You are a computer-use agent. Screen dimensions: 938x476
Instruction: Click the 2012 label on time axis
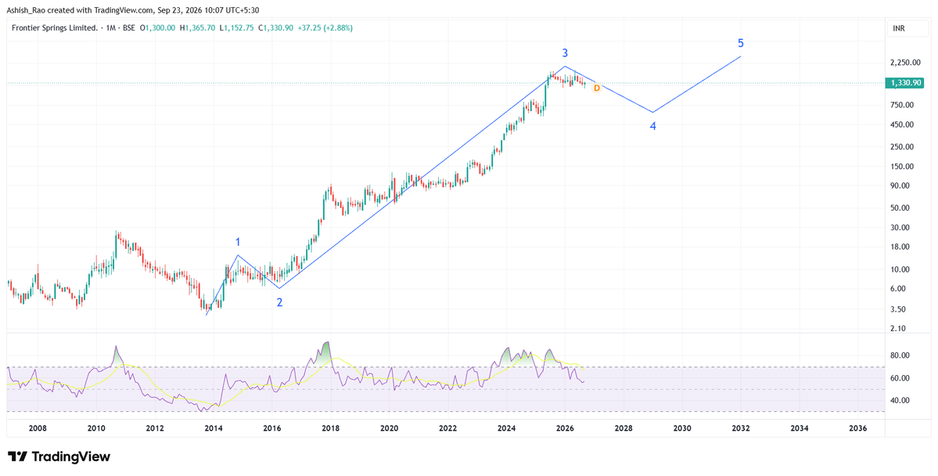coord(155,429)
